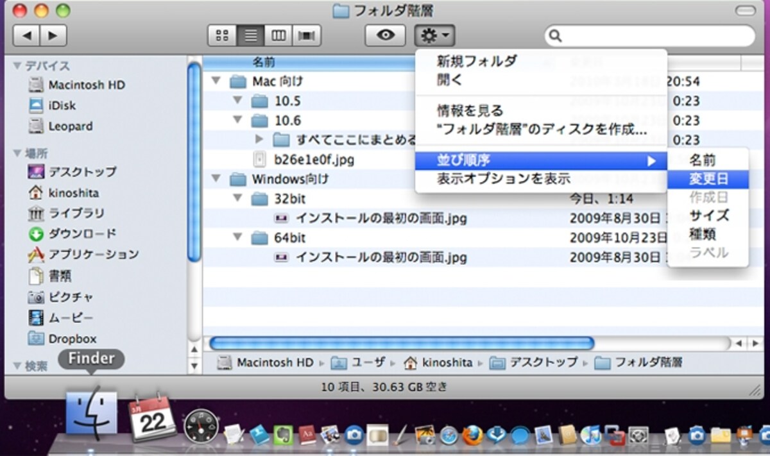Choose "フォルダ階層"のディスクを作成 menu item
Screen dimensions: 770x456
(541, 130)
